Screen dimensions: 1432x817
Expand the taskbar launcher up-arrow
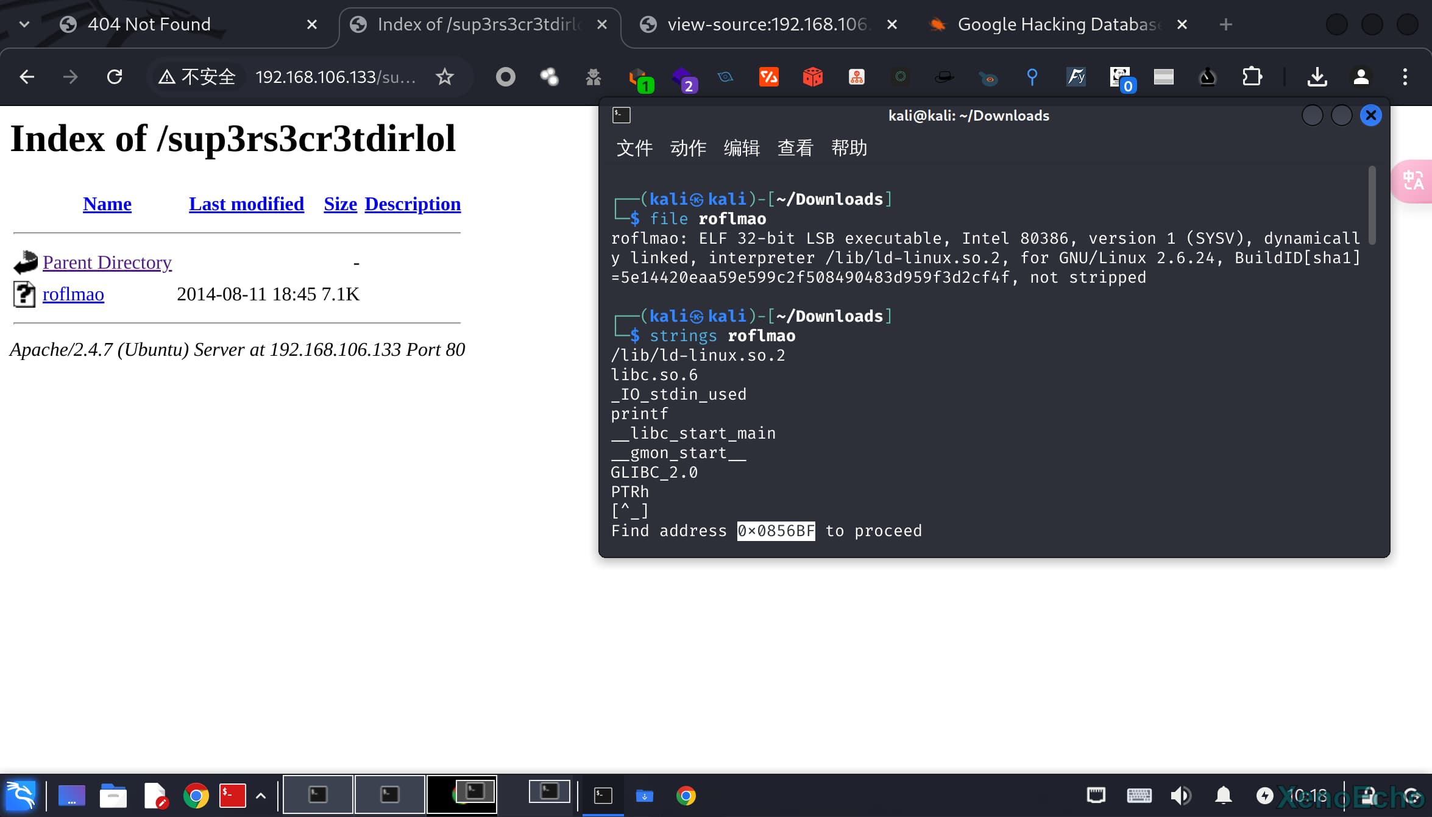coord(261,795)
